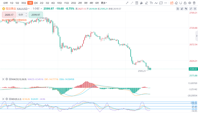Select the rectangle shape tool

(x=161, y=3)
